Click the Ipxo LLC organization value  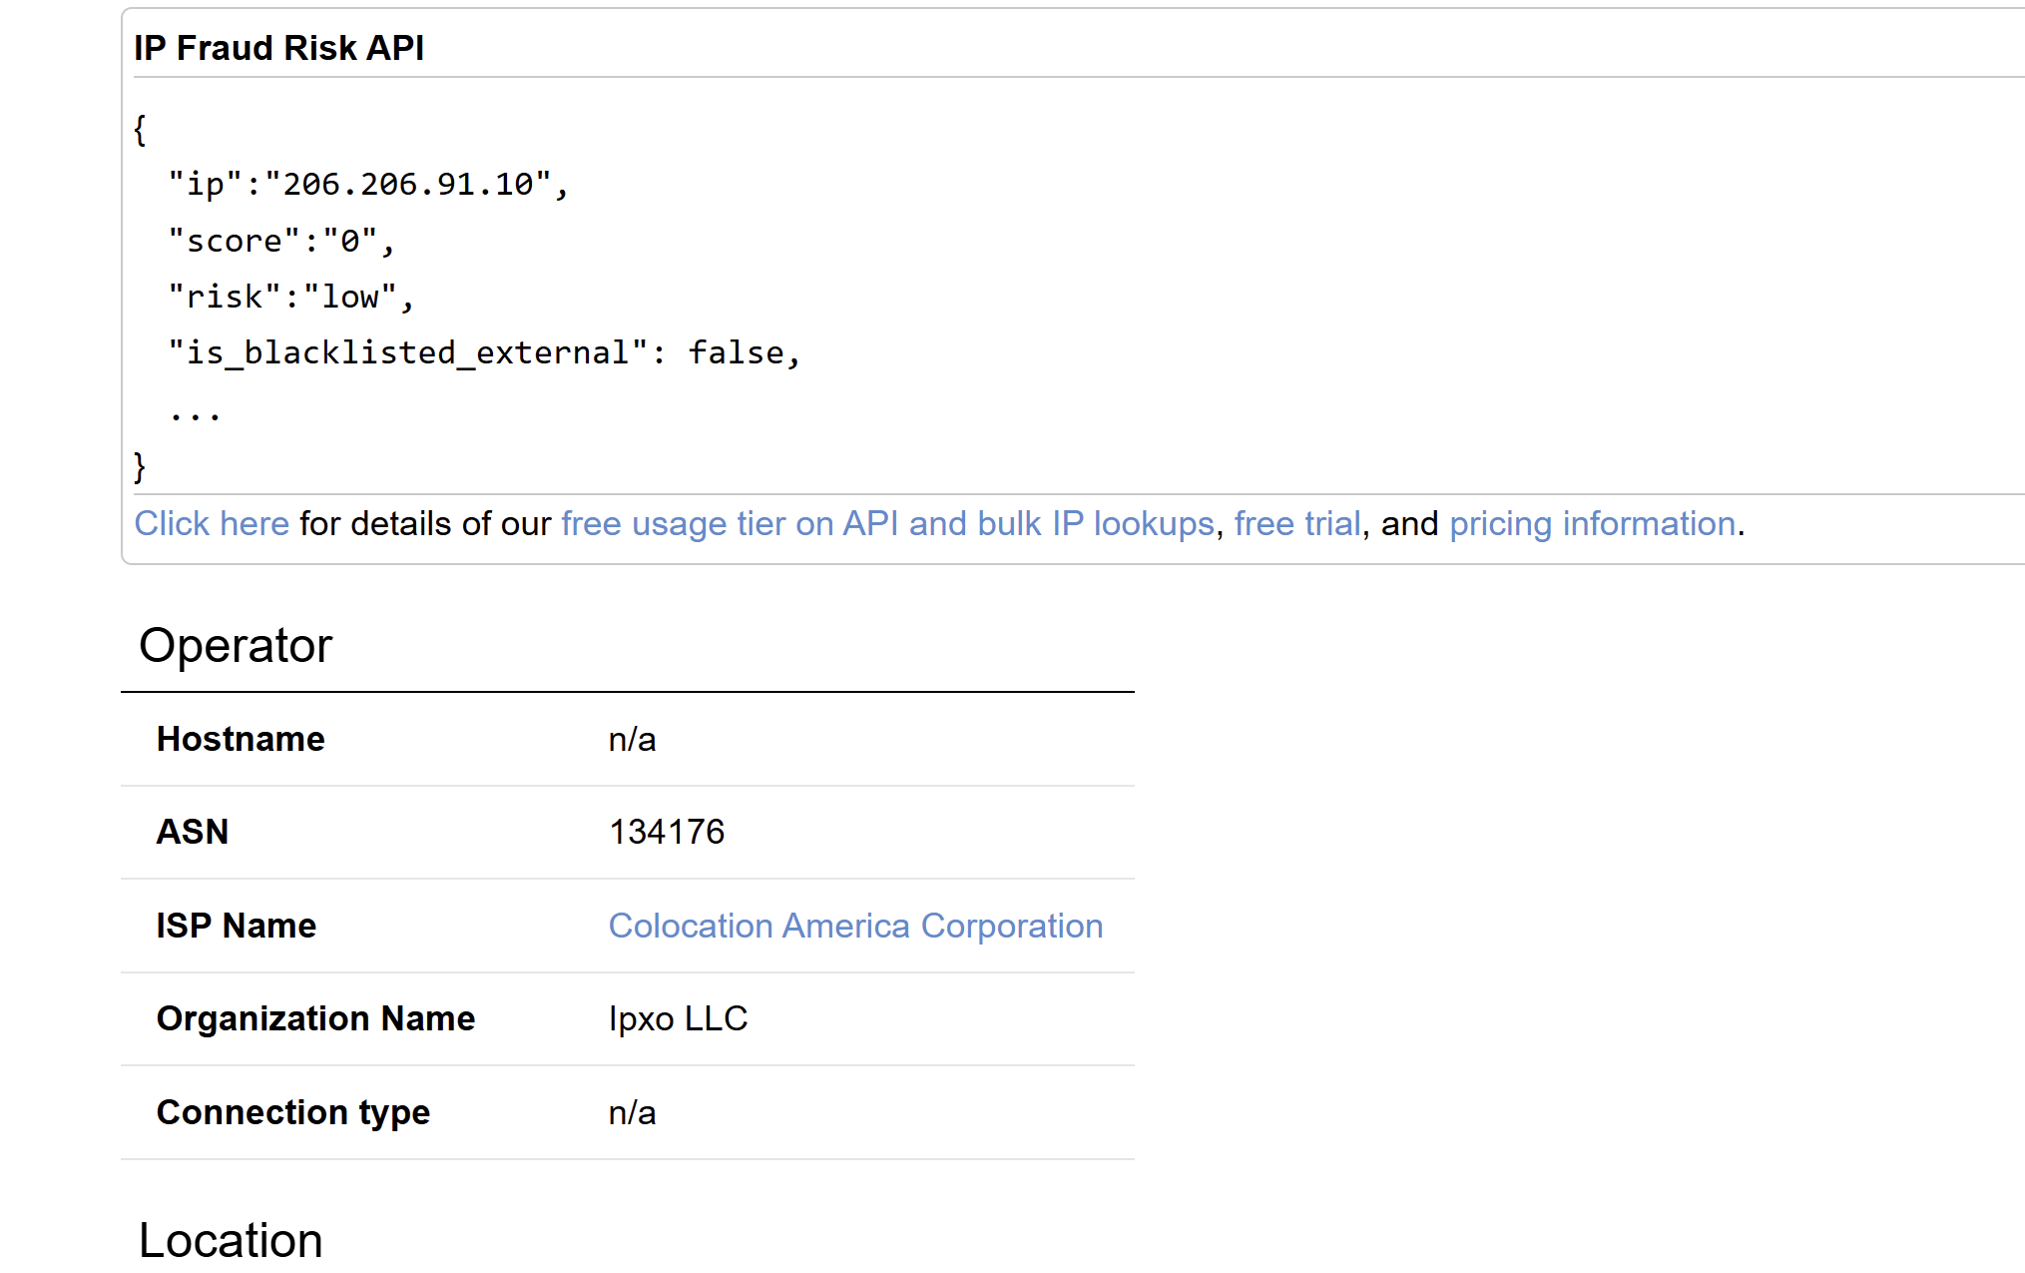click(678, 1019)
